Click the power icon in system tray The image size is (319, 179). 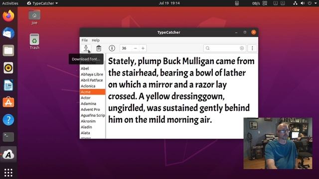(x=310, y=3)
